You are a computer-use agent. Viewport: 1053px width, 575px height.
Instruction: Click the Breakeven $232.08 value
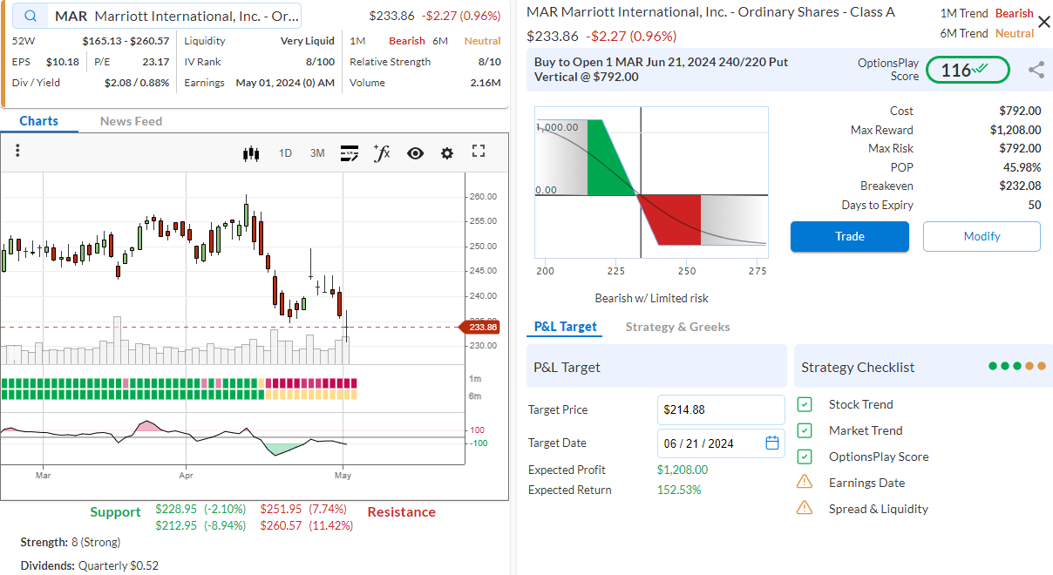(x=1020, y=186)
